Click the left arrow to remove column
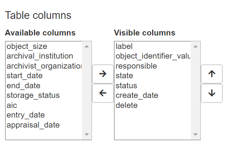This screenshot has height=148, width=227. [103, 93]
